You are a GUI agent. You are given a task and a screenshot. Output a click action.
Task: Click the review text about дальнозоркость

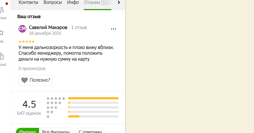tap(66, 53)
